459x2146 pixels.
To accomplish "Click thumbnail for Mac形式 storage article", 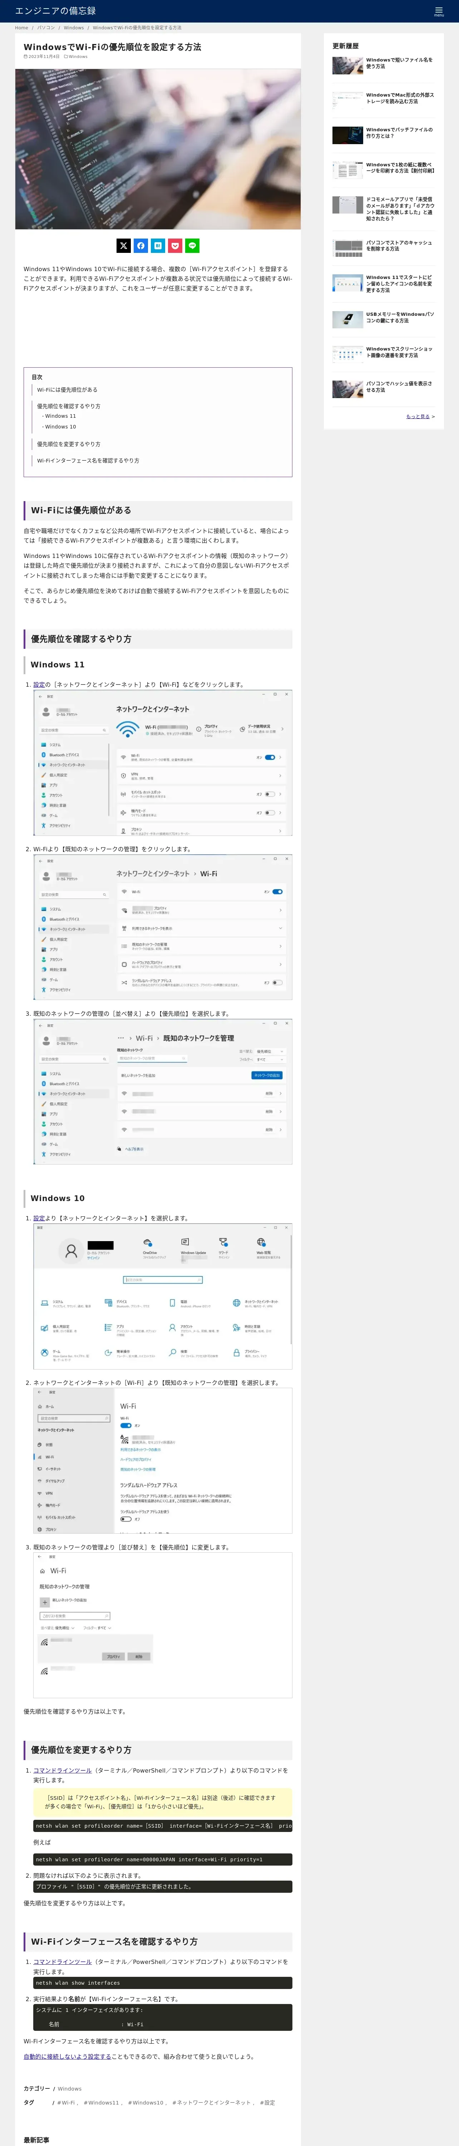I will point(347,101).
